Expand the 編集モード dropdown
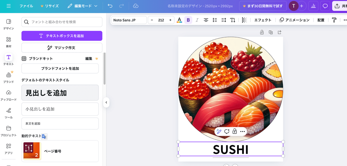The width and height of the screenshot is (347, 166). (83, 6)
